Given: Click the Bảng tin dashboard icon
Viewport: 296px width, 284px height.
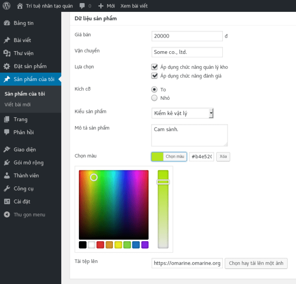Looking at the screenshot, I should (7, 23).
